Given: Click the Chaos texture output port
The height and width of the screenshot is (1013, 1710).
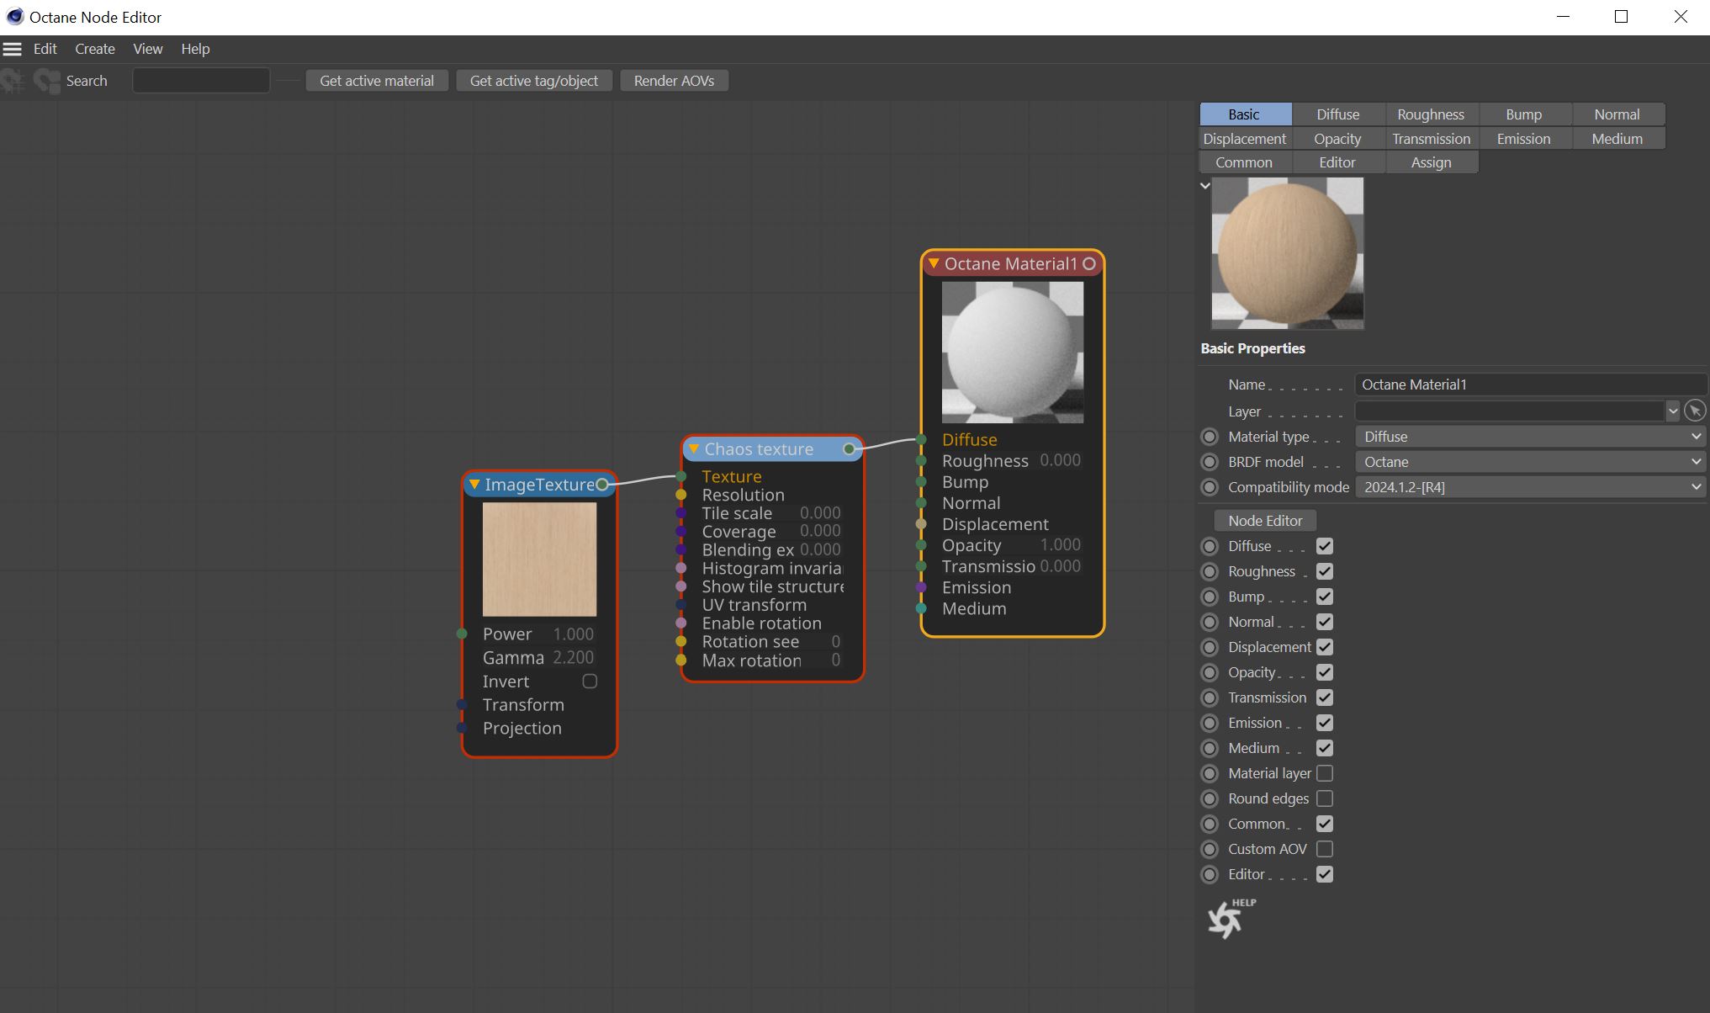Looking at the screenshot, I should (849, 449).
